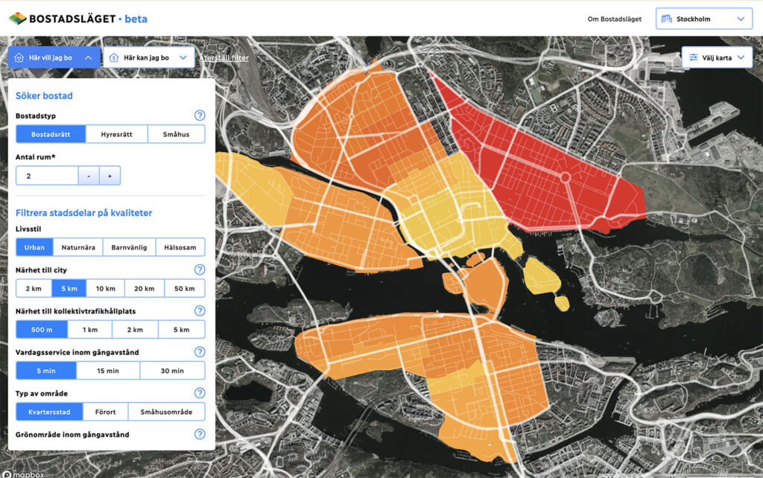Image resolution: width=763 pixels, height=478 pixels.
Task: Click the Mapbox logo on the map
Action: click(x=23, y=474)
